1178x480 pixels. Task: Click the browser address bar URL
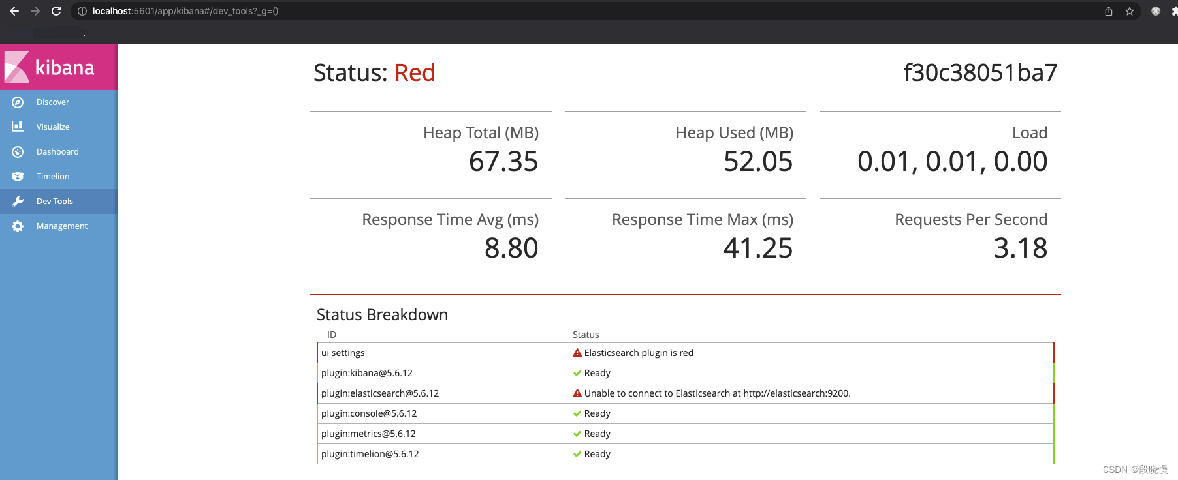point(185,11)
